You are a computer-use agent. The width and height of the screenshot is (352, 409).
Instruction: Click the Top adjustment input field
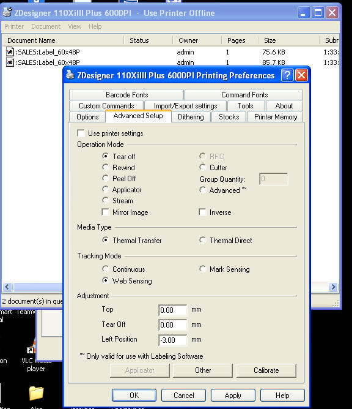[x=172, y=310]
